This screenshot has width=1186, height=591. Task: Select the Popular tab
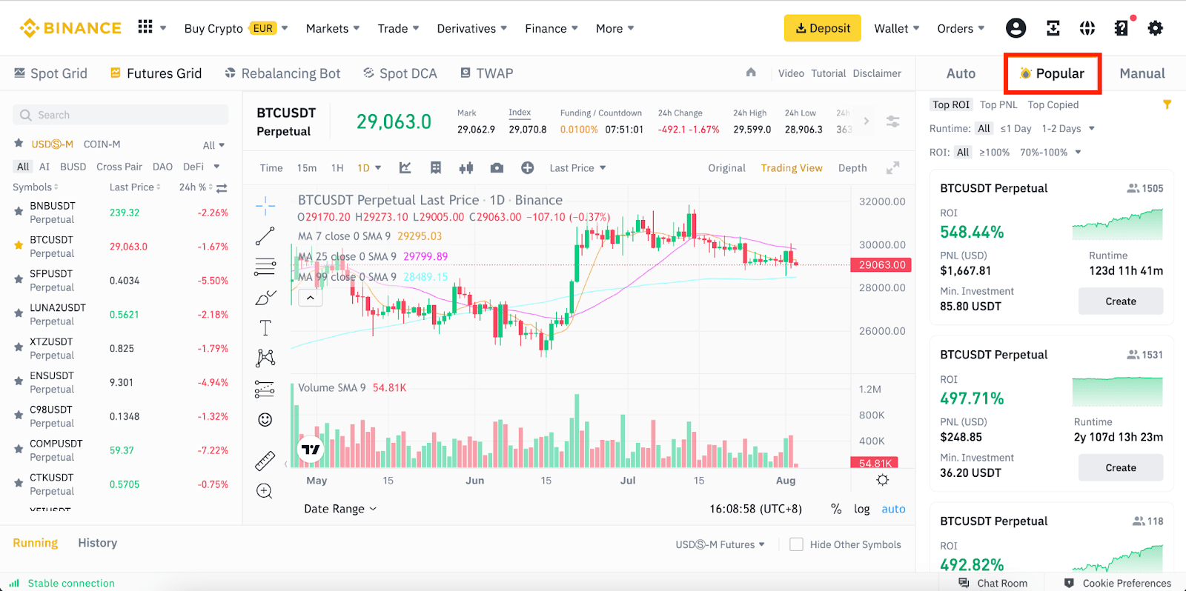tap(1052, 73)
